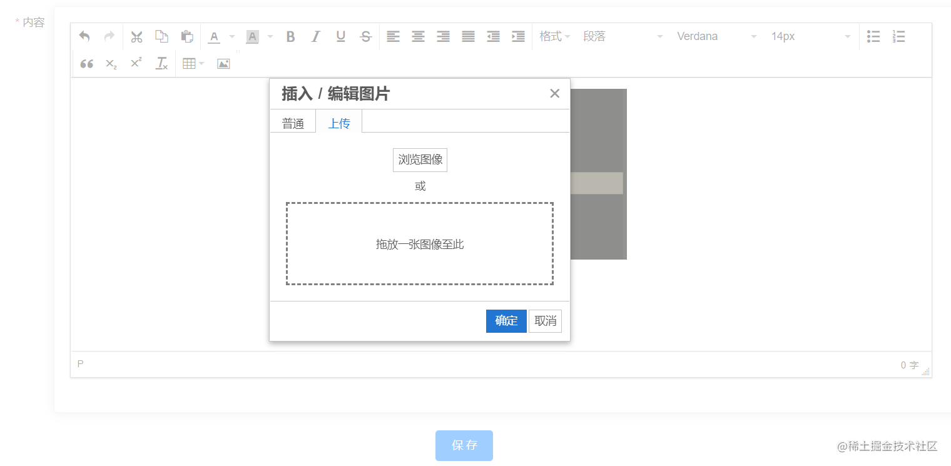Clear formatting with Tx icon
Image resolution: width=951 pixels, height=466 pixels.
(x=161, y=63)
